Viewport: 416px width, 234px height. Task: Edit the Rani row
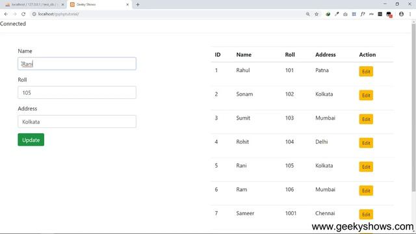[x=366, y=167]
